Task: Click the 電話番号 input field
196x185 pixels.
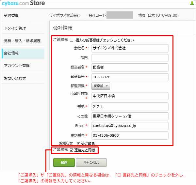Action: point(130,135)
